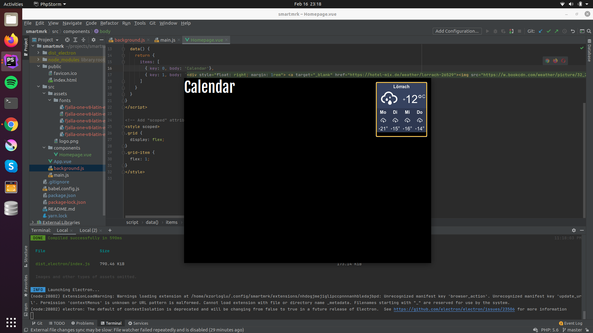
Task: Open Spotify from the Ubuntu dock
Action: click(11, 82)
